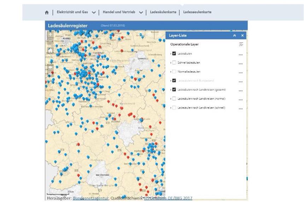This screenshot has height=202, width=304.
Task: Expand Landkreisen (normal) layer arrow
Action: coord(171,99)
